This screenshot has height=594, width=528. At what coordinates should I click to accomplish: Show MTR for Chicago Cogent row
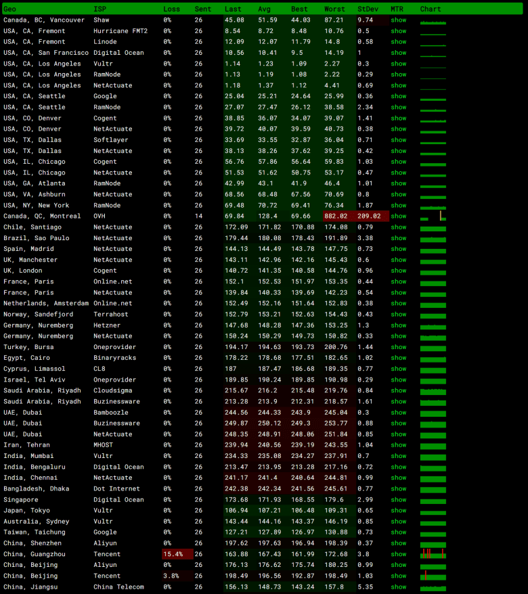[x=398, y=162]
